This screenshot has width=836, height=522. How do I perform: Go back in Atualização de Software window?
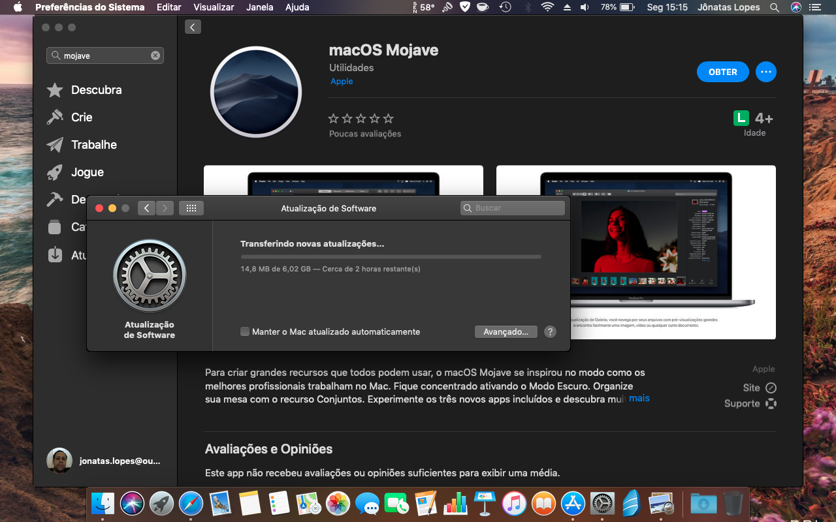coord(146,208)
